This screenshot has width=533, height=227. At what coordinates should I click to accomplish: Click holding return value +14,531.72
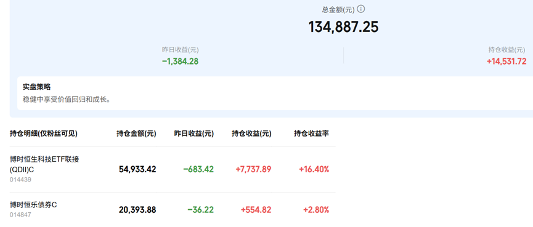(x=507, y=62)
